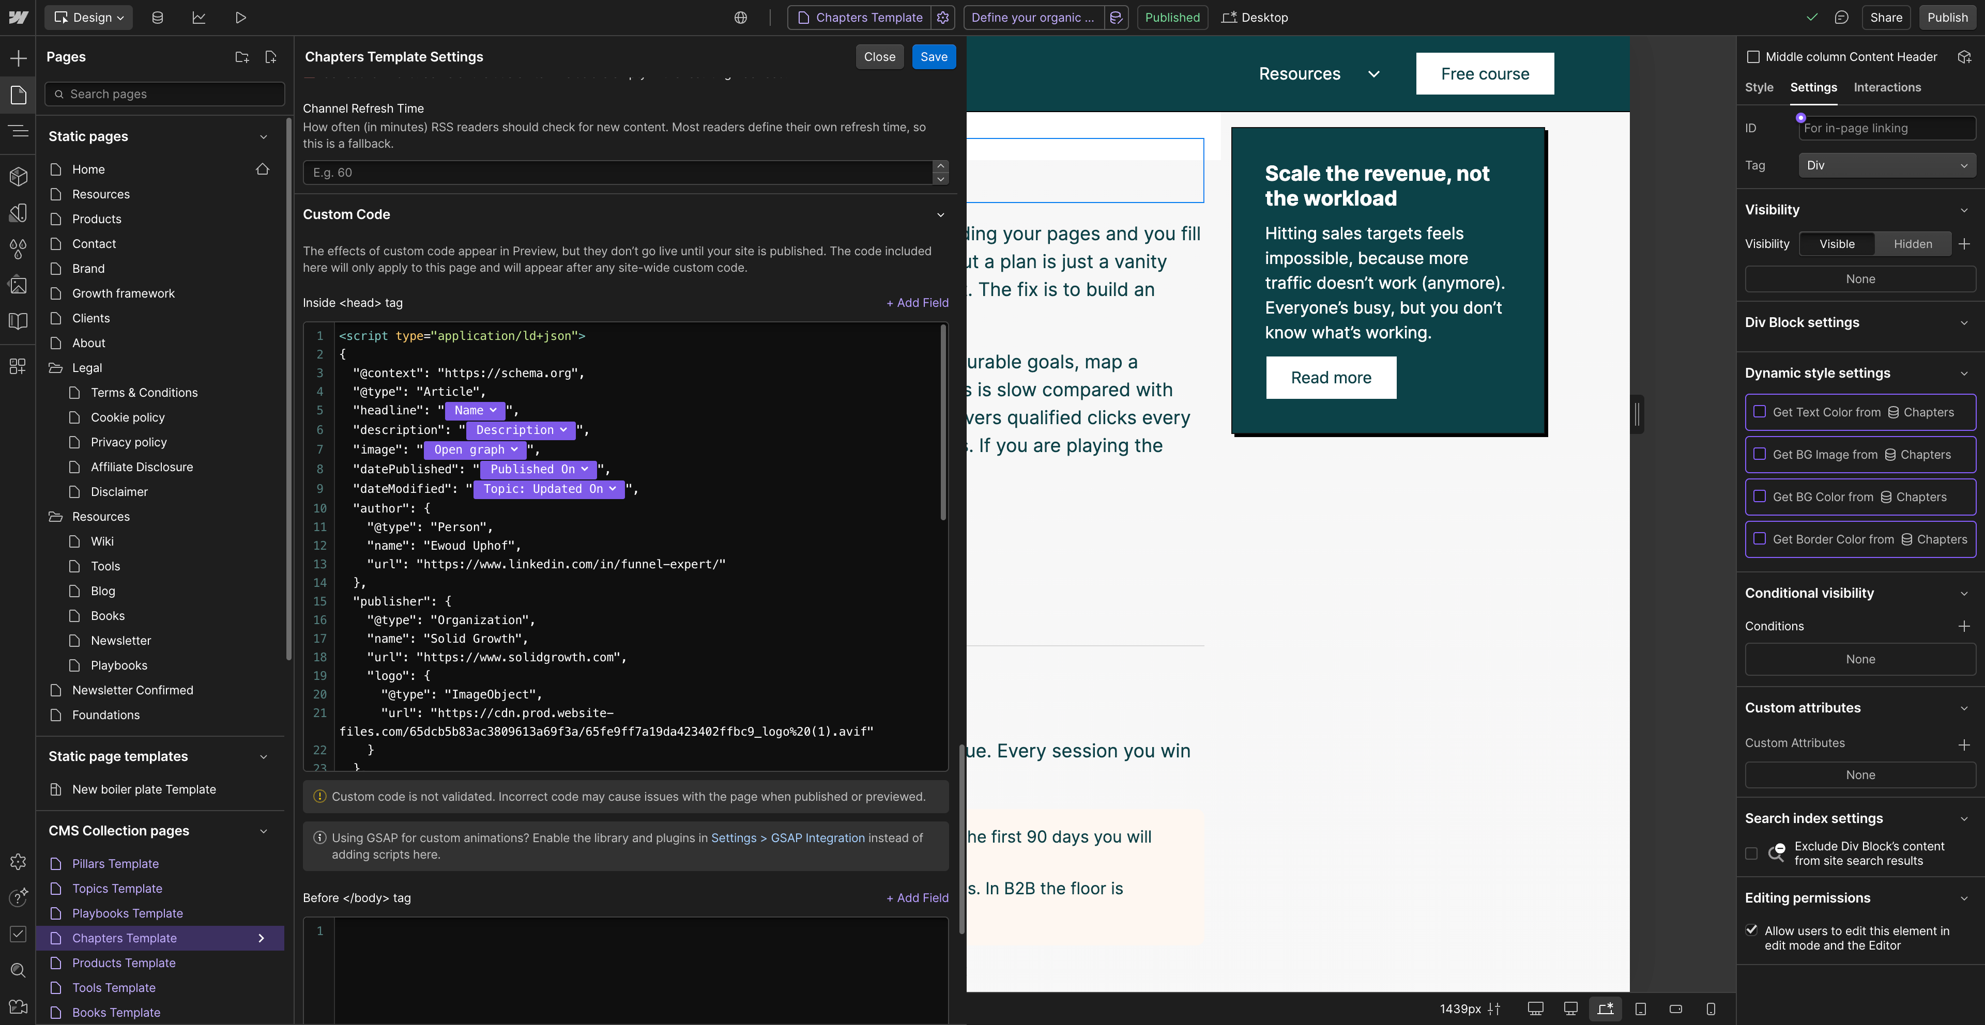Open Chapters Template page settings gear
Screen dimensions: 1985x1025
coord(942,17)
